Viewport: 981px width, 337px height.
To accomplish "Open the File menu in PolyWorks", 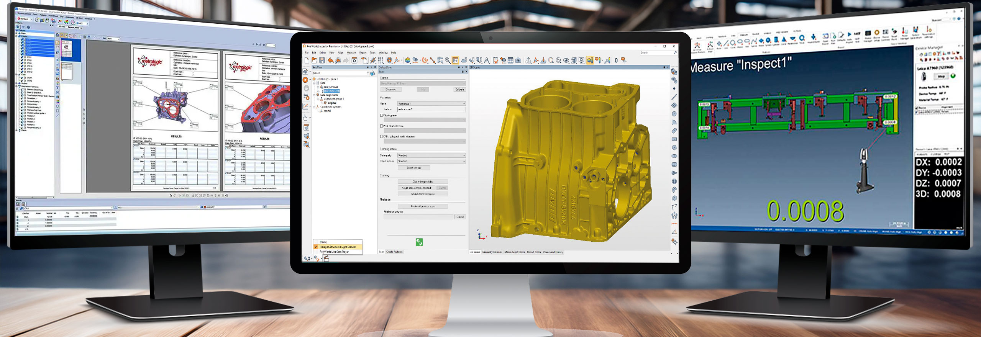I will pos(307,52).
